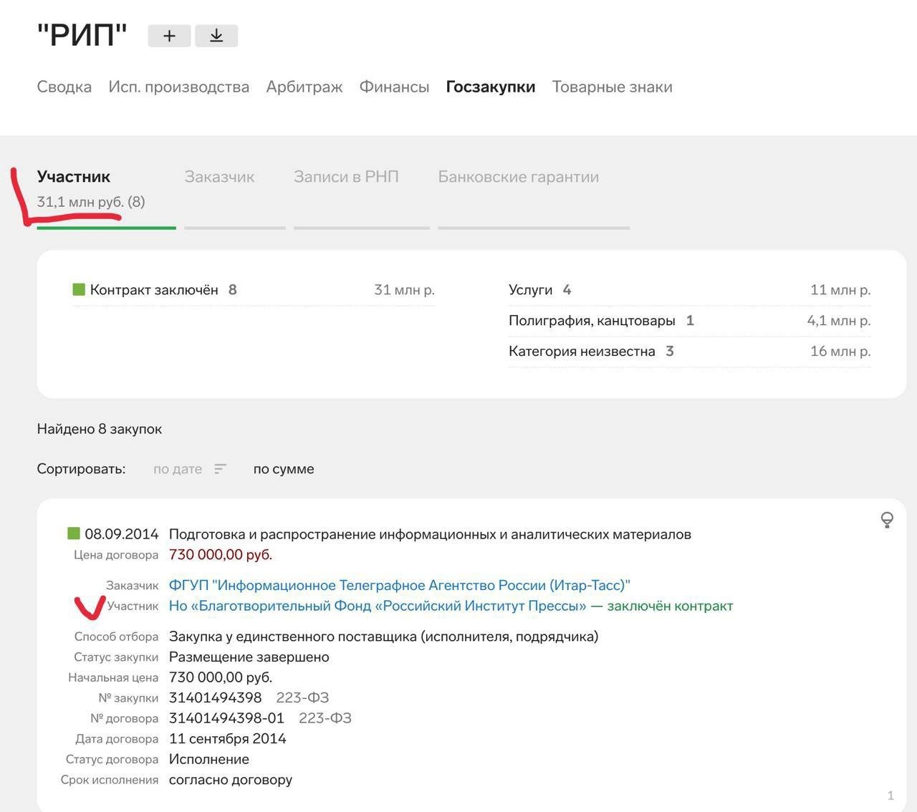
Task: Filter by 'Полиграфия, канцтовары' category row
Action: [x=592, y=321]
